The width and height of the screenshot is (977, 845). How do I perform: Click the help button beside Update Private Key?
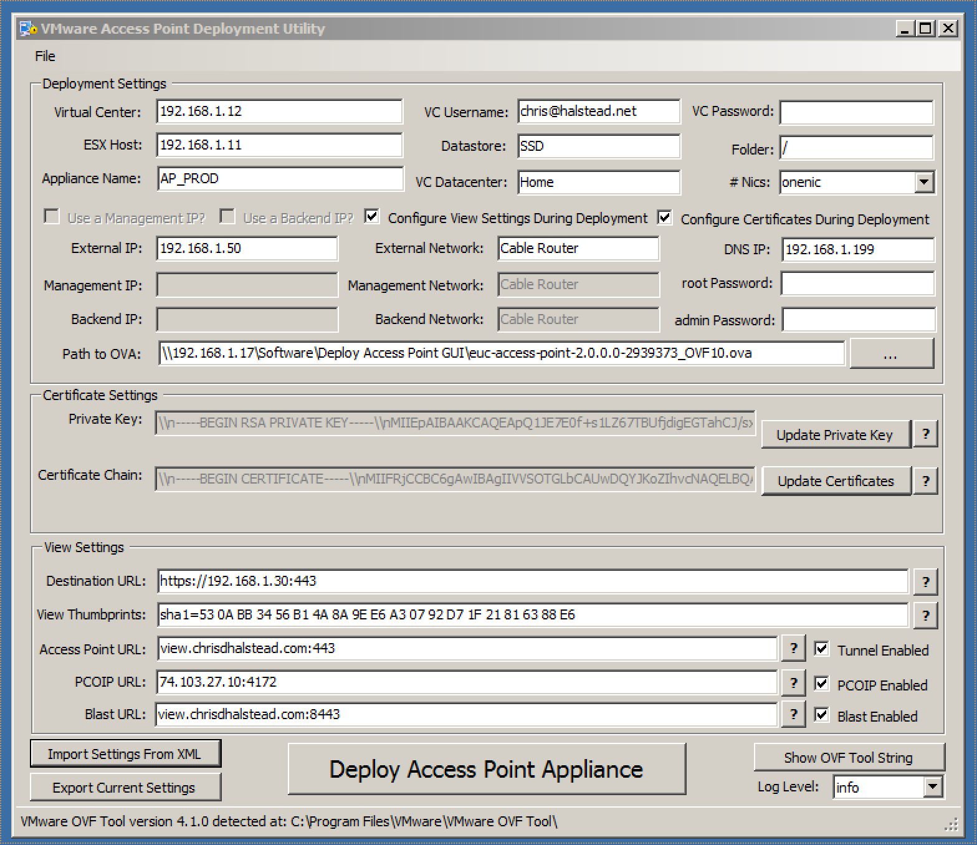(x=925, y=434)
